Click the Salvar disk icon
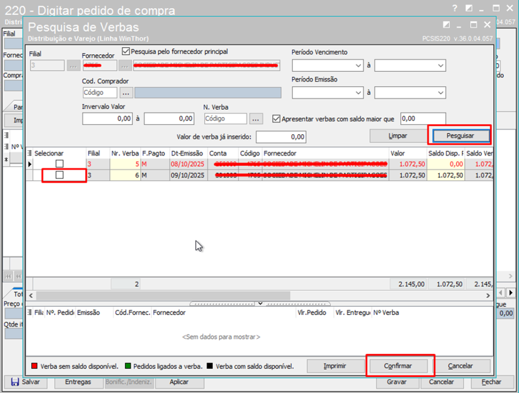This screenshot has width=519, height=393. click(x=15, y=382)
